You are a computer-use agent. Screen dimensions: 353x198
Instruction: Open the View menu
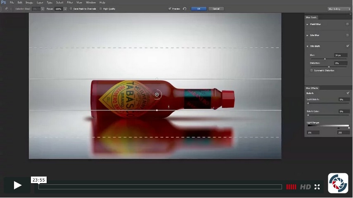pyautogui.click(x=79, y=2)
